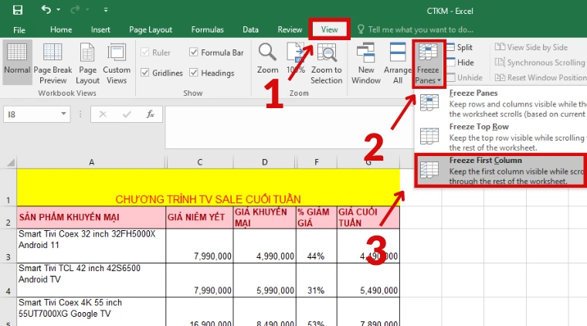Switch to the Home tab

tap(61, 29)
